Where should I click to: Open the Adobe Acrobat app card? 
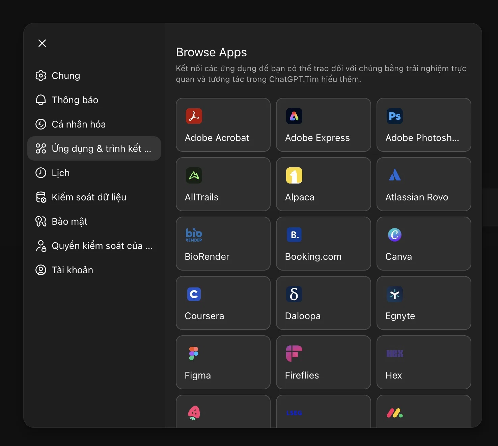[223, 125]
